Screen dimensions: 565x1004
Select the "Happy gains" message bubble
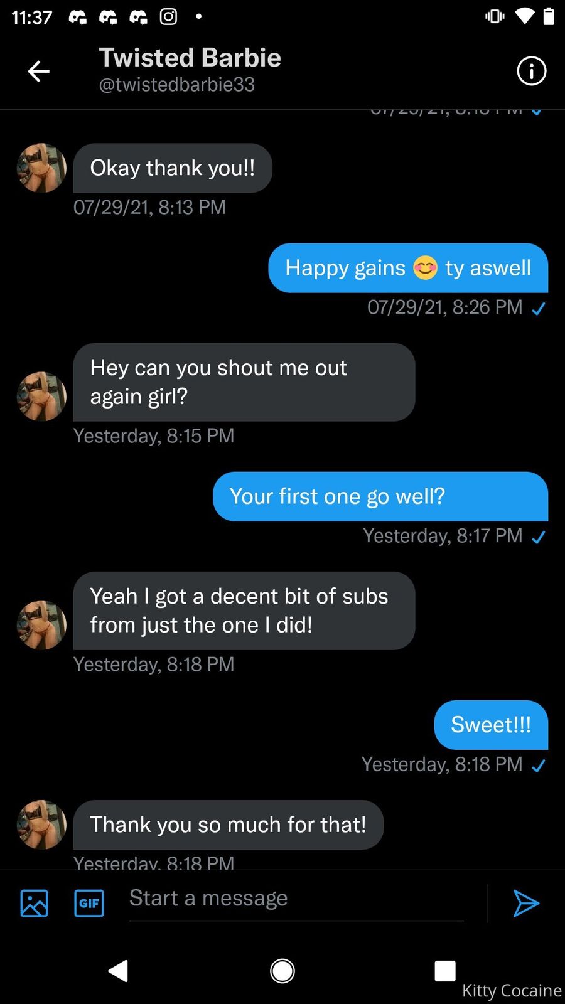(x=408, y=268)
